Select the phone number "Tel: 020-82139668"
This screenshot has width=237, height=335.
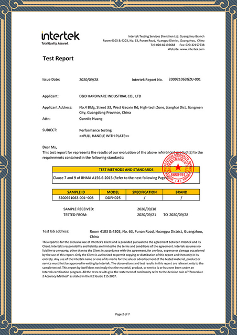(x=163, y=45)
